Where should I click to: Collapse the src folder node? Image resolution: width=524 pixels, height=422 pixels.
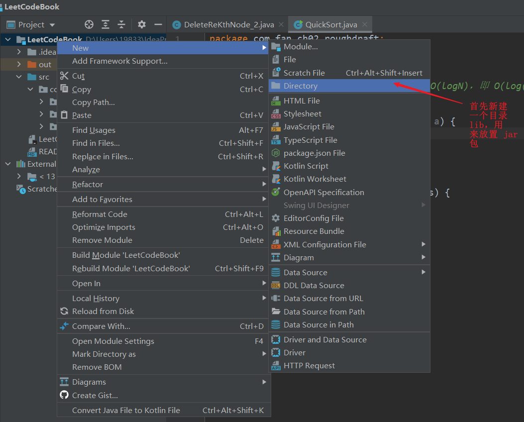tap(19, 77)
